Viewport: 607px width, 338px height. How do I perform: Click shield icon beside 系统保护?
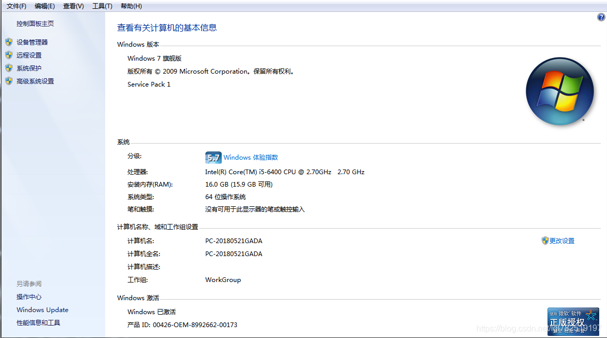click(x=9, y=68)
